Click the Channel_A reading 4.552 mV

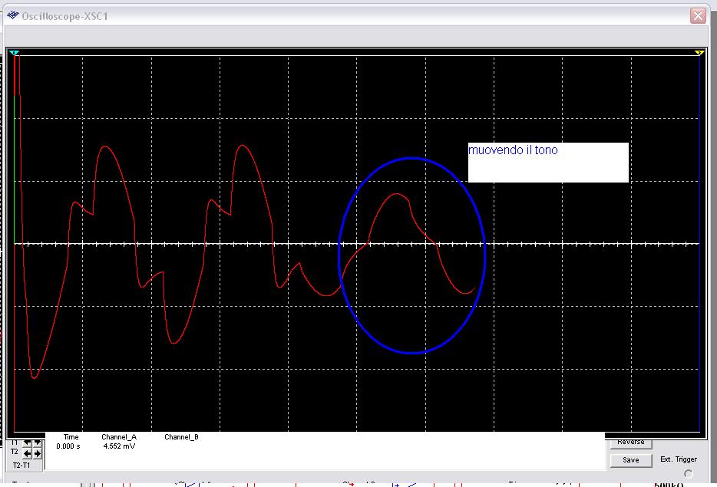pyautogui.click(x=118, y=446)
